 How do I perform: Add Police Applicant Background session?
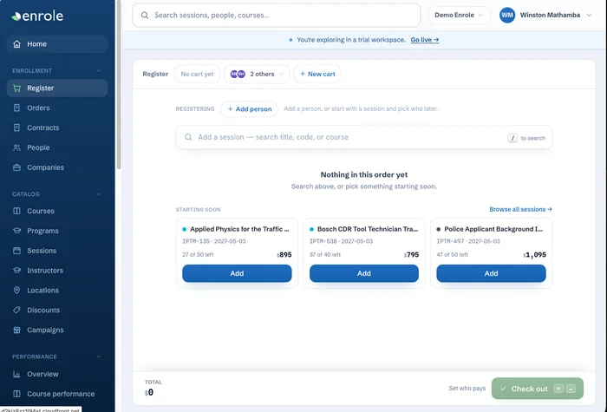[x=492, y=274]
